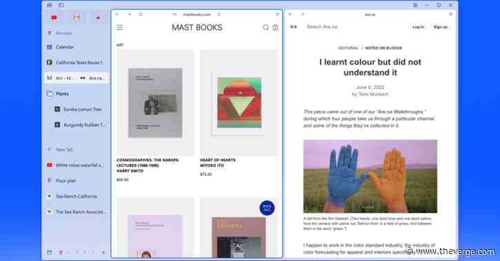The image size is (500, 261).
Task: Open the Calendar pinned tab
Action: coord(77,47)
